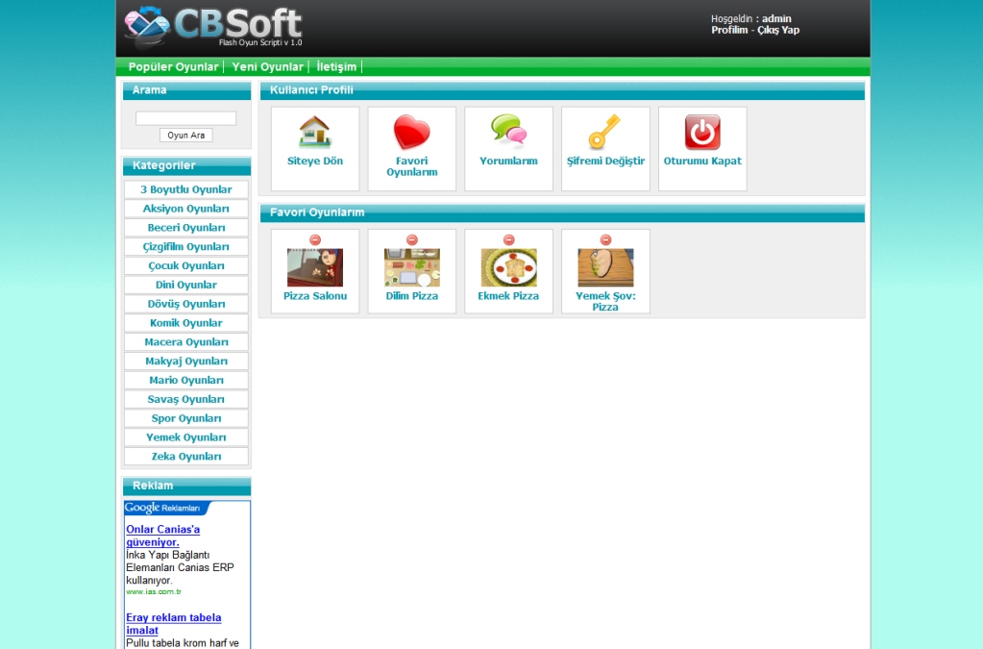983x649 pixels.
Task: Click Çıkış Yap to log out
Action: coord(778,30)
